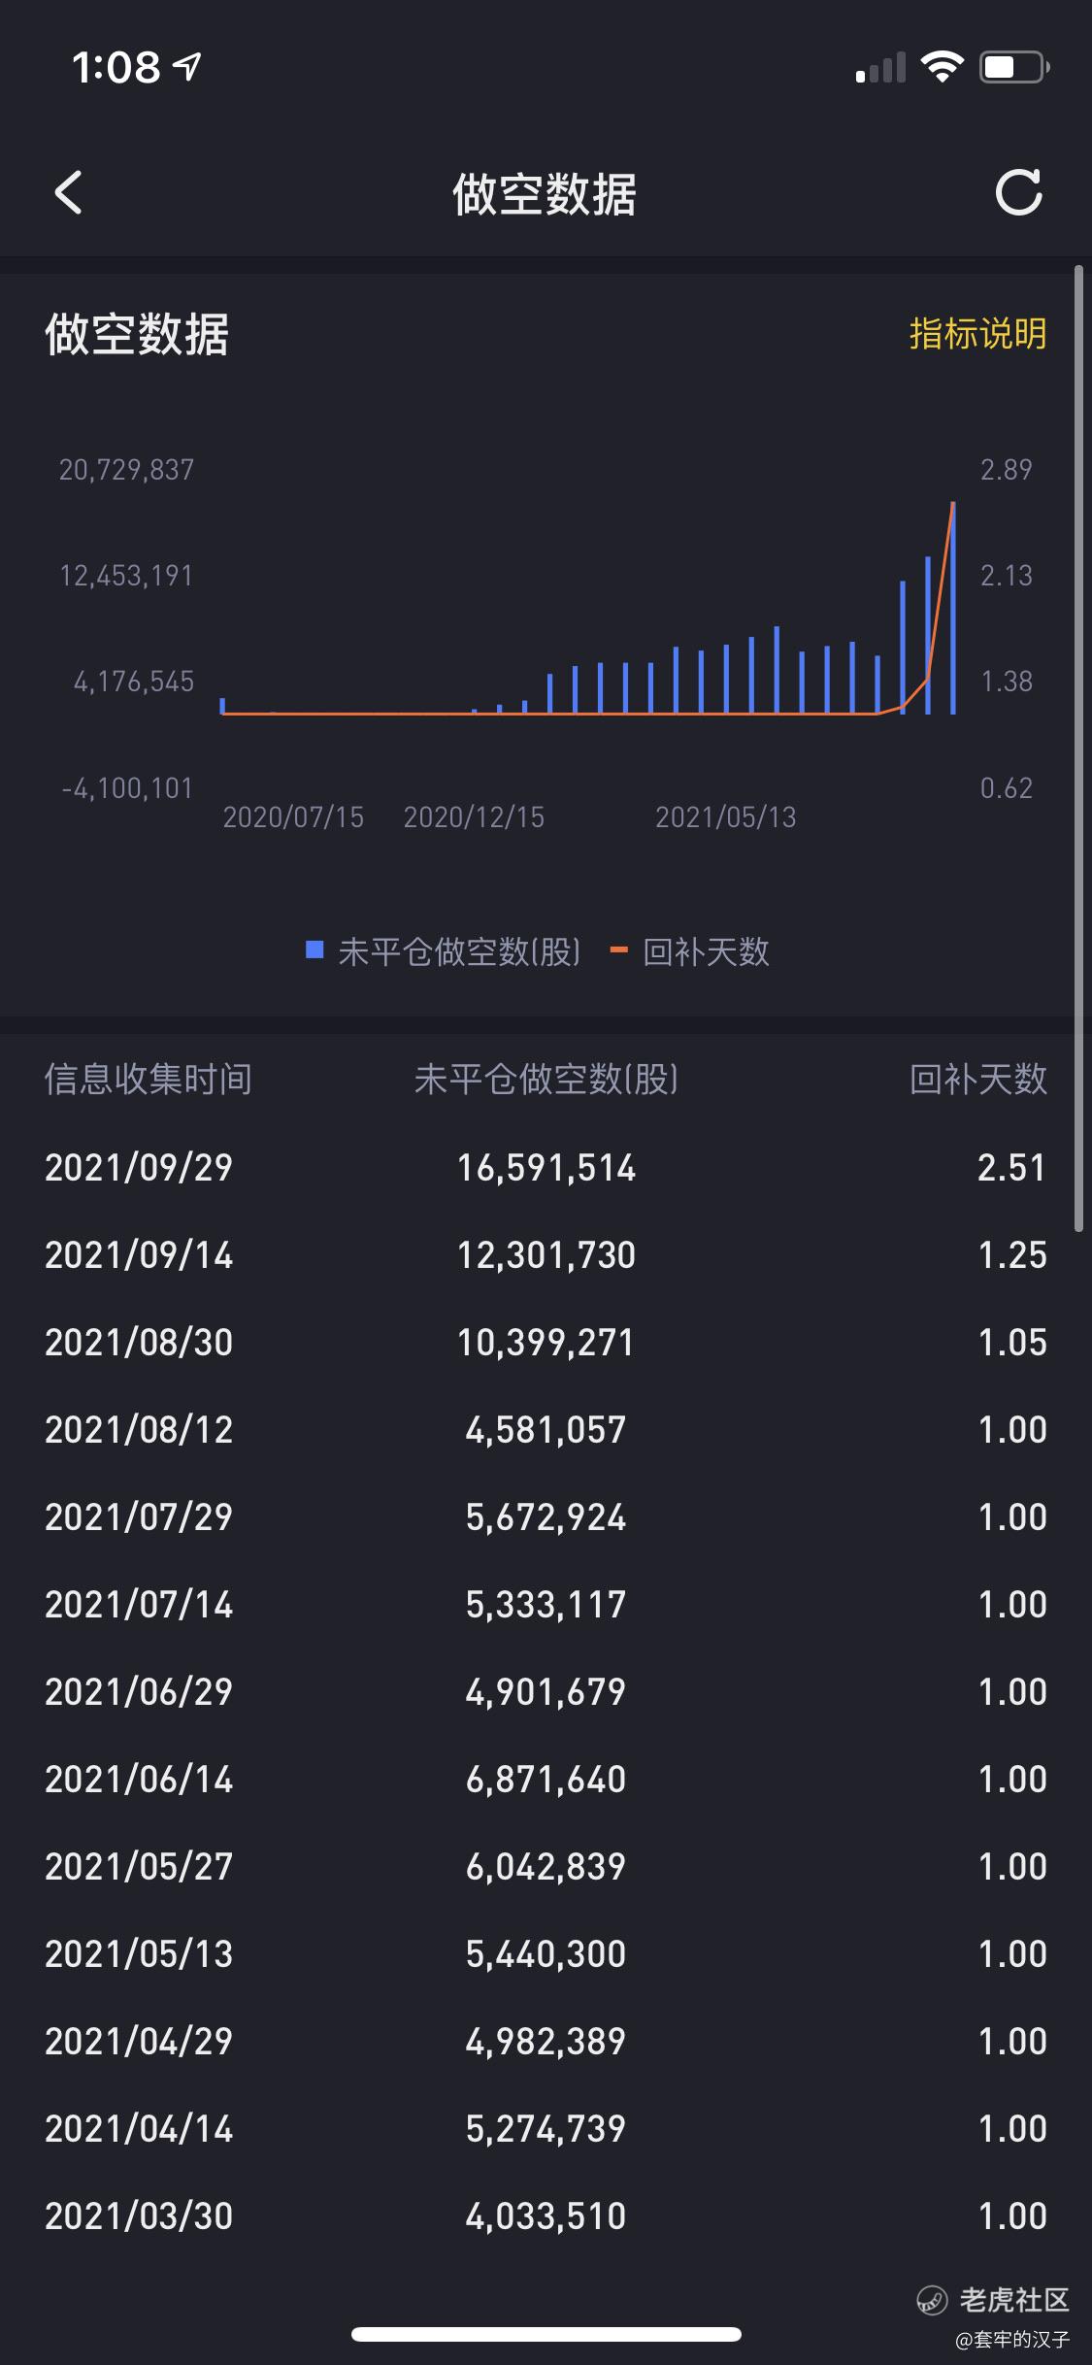Screen dimensions: 1092x2365
Task: Select short interest value 4,033,510
Action: point(546,2215)
